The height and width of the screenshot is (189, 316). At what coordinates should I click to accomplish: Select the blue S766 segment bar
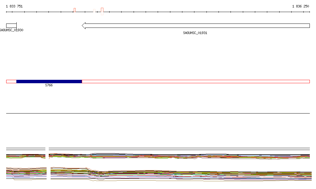click(x=49, y=82)
